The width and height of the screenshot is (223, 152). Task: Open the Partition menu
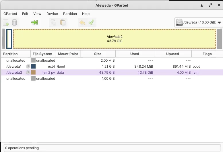(x=70, y=14)
